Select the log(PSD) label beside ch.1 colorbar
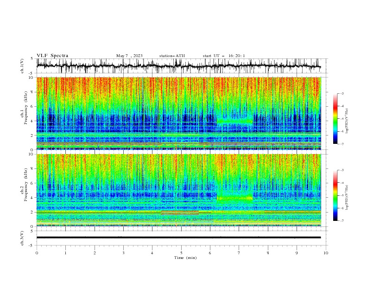Image resolution: width=367 pixels, height=284 pixels. (347, 121)
